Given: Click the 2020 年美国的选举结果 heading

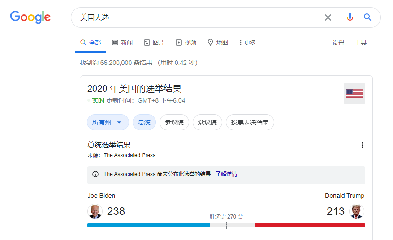Looking at the screenshot, I should tap(134, 89).
